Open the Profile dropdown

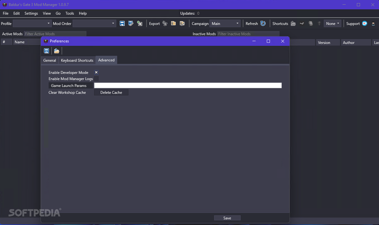coord(32,23)
